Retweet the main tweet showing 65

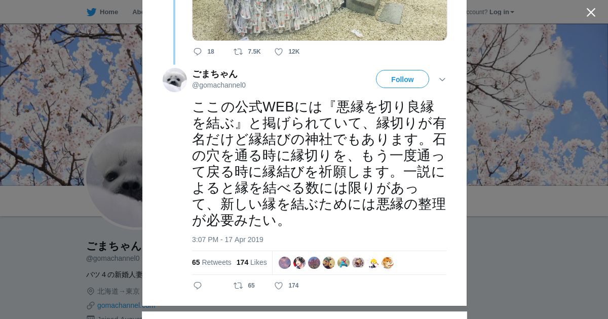[238, 286]
